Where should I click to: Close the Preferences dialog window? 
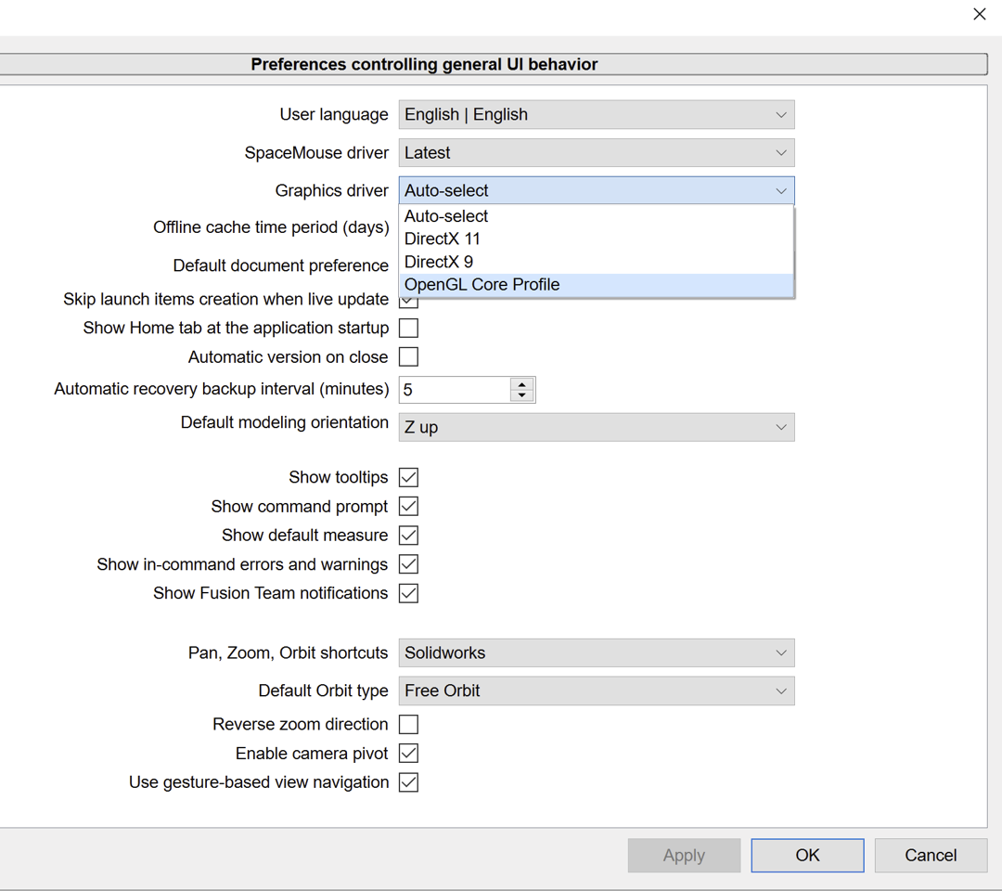(x=979, y=14)
